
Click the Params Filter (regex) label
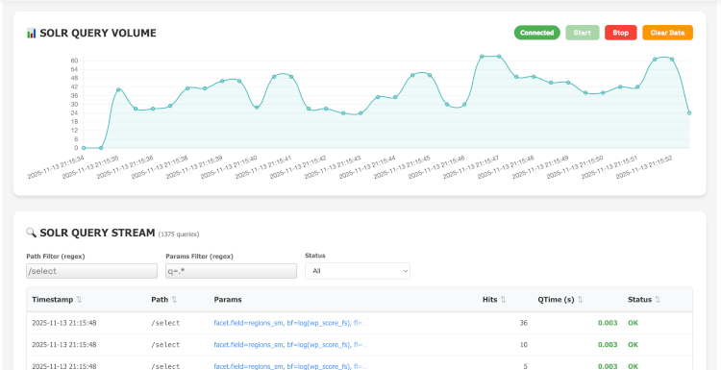coord(200,257)
